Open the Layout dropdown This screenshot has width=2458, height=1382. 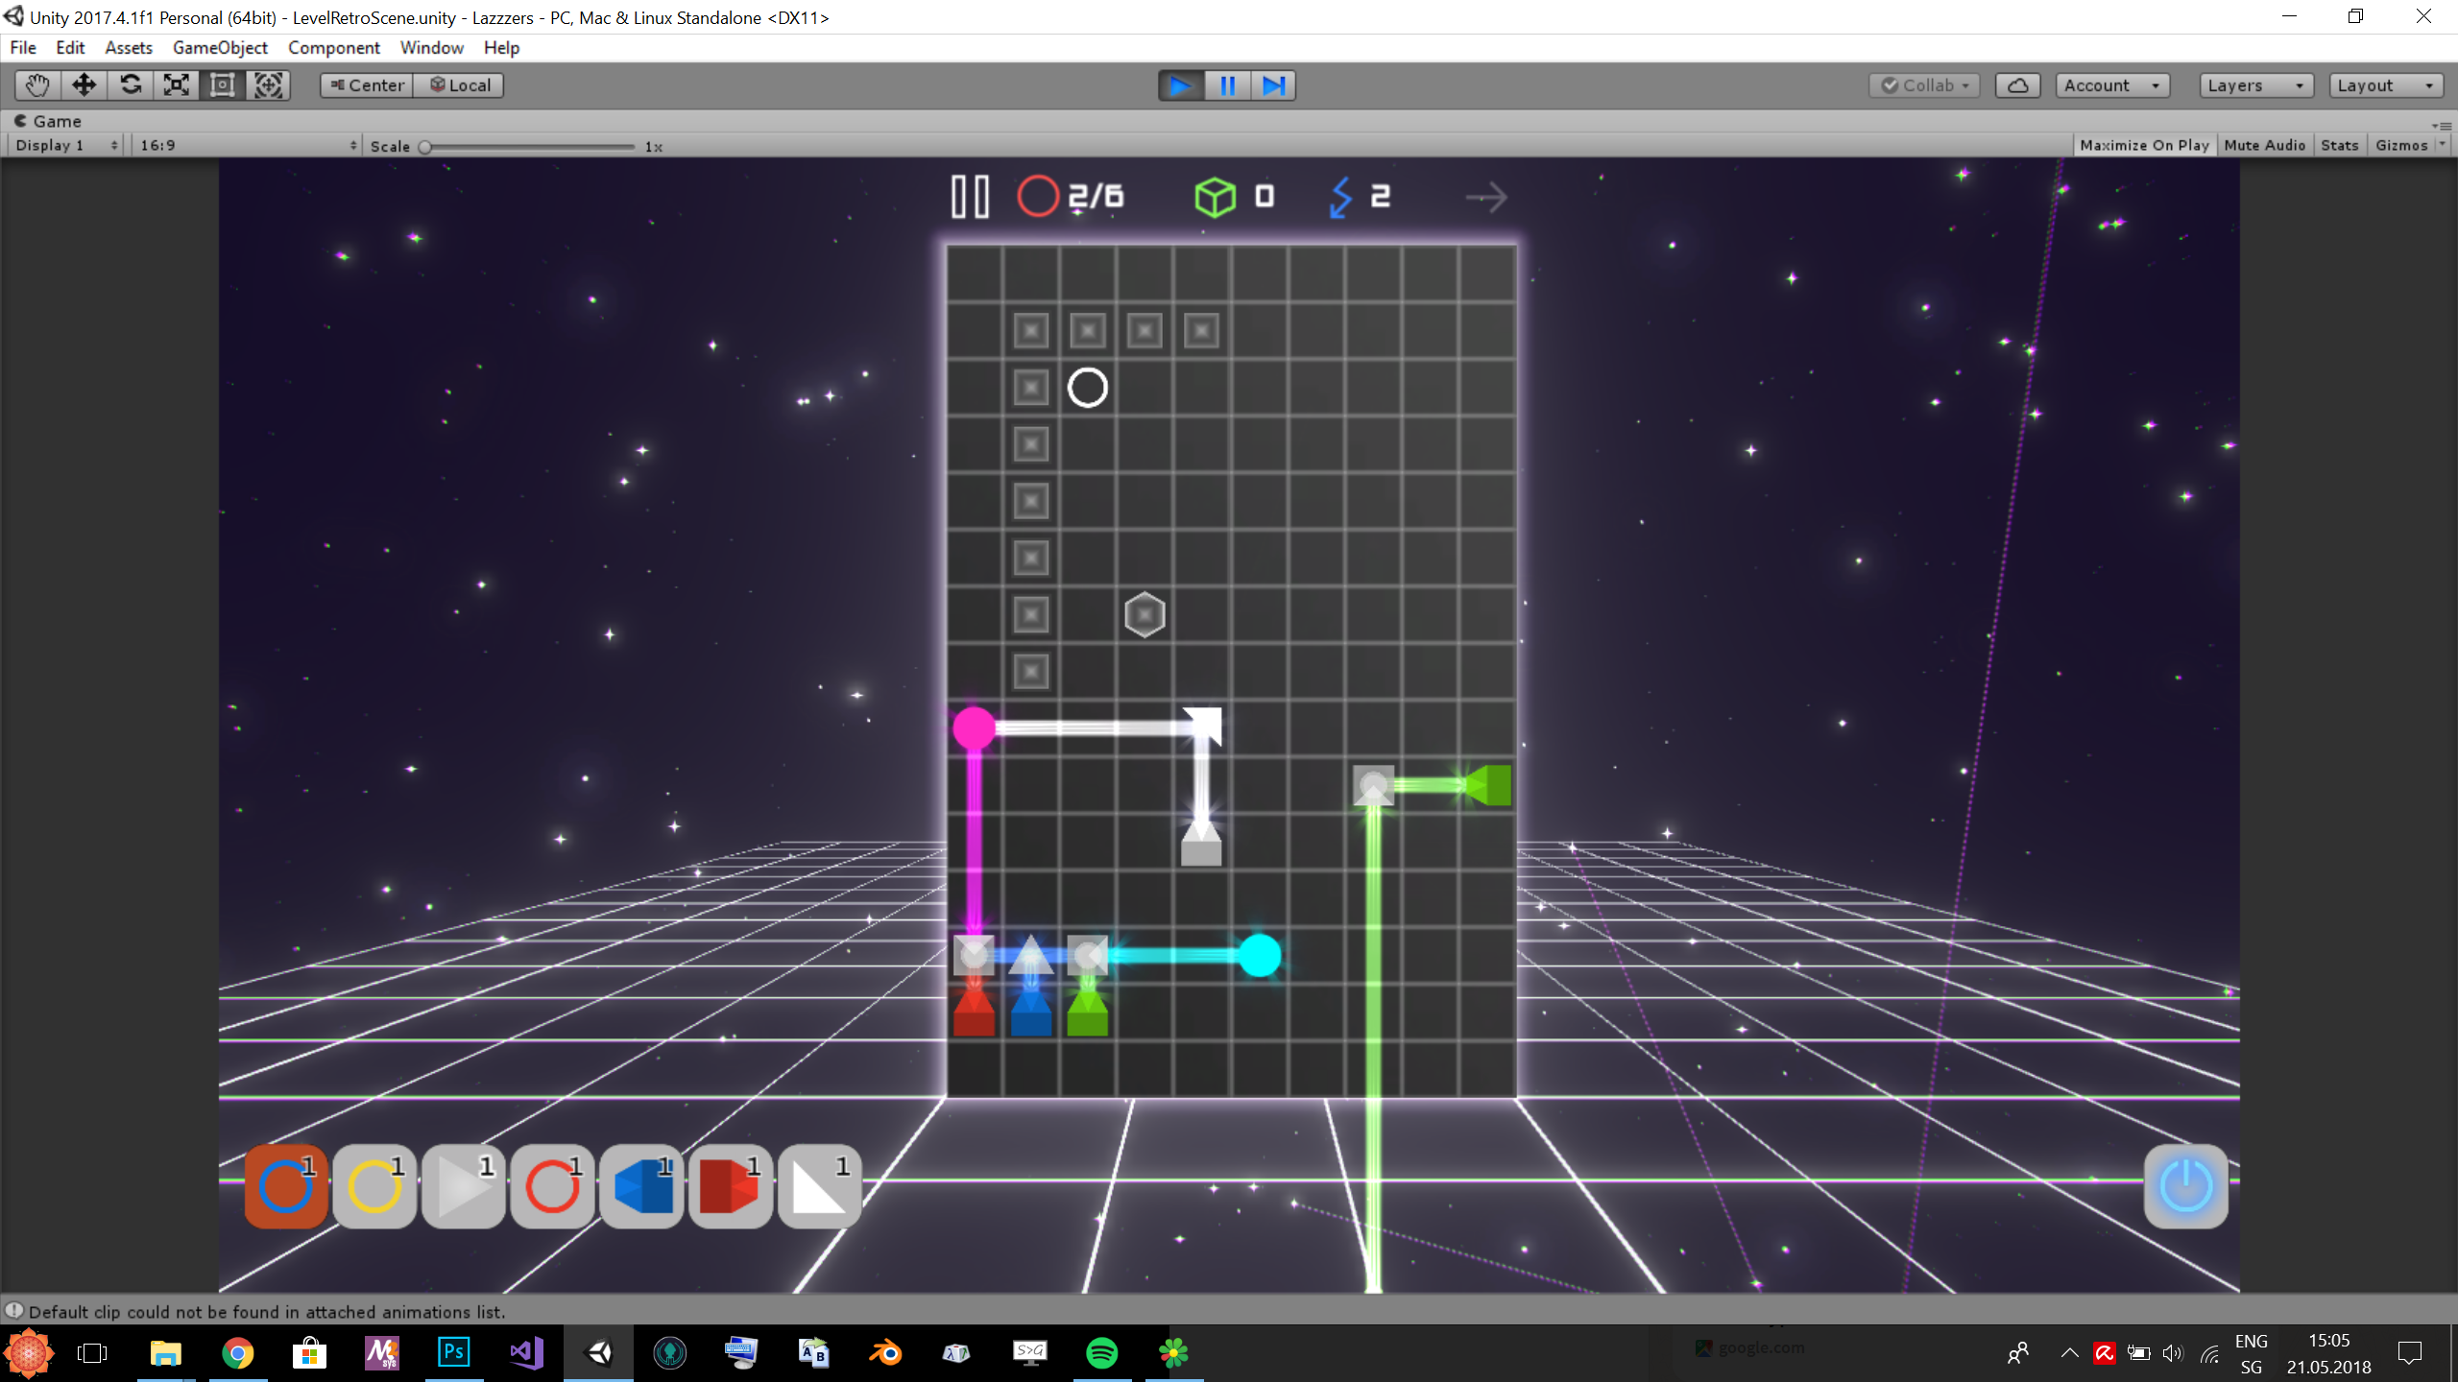2385,85
